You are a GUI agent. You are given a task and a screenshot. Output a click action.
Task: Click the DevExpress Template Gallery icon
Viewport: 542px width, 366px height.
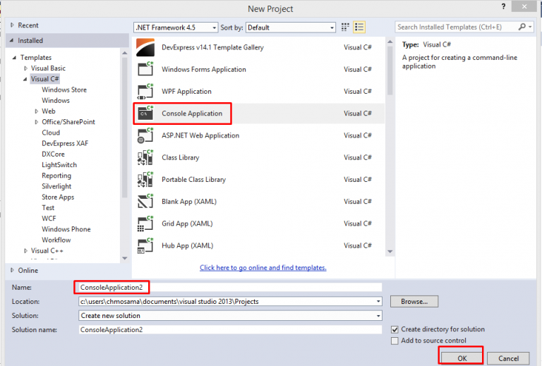coord(145,47)
